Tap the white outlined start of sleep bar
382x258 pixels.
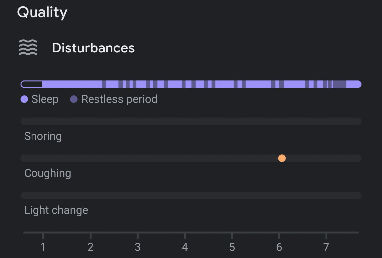coord(32,84)
